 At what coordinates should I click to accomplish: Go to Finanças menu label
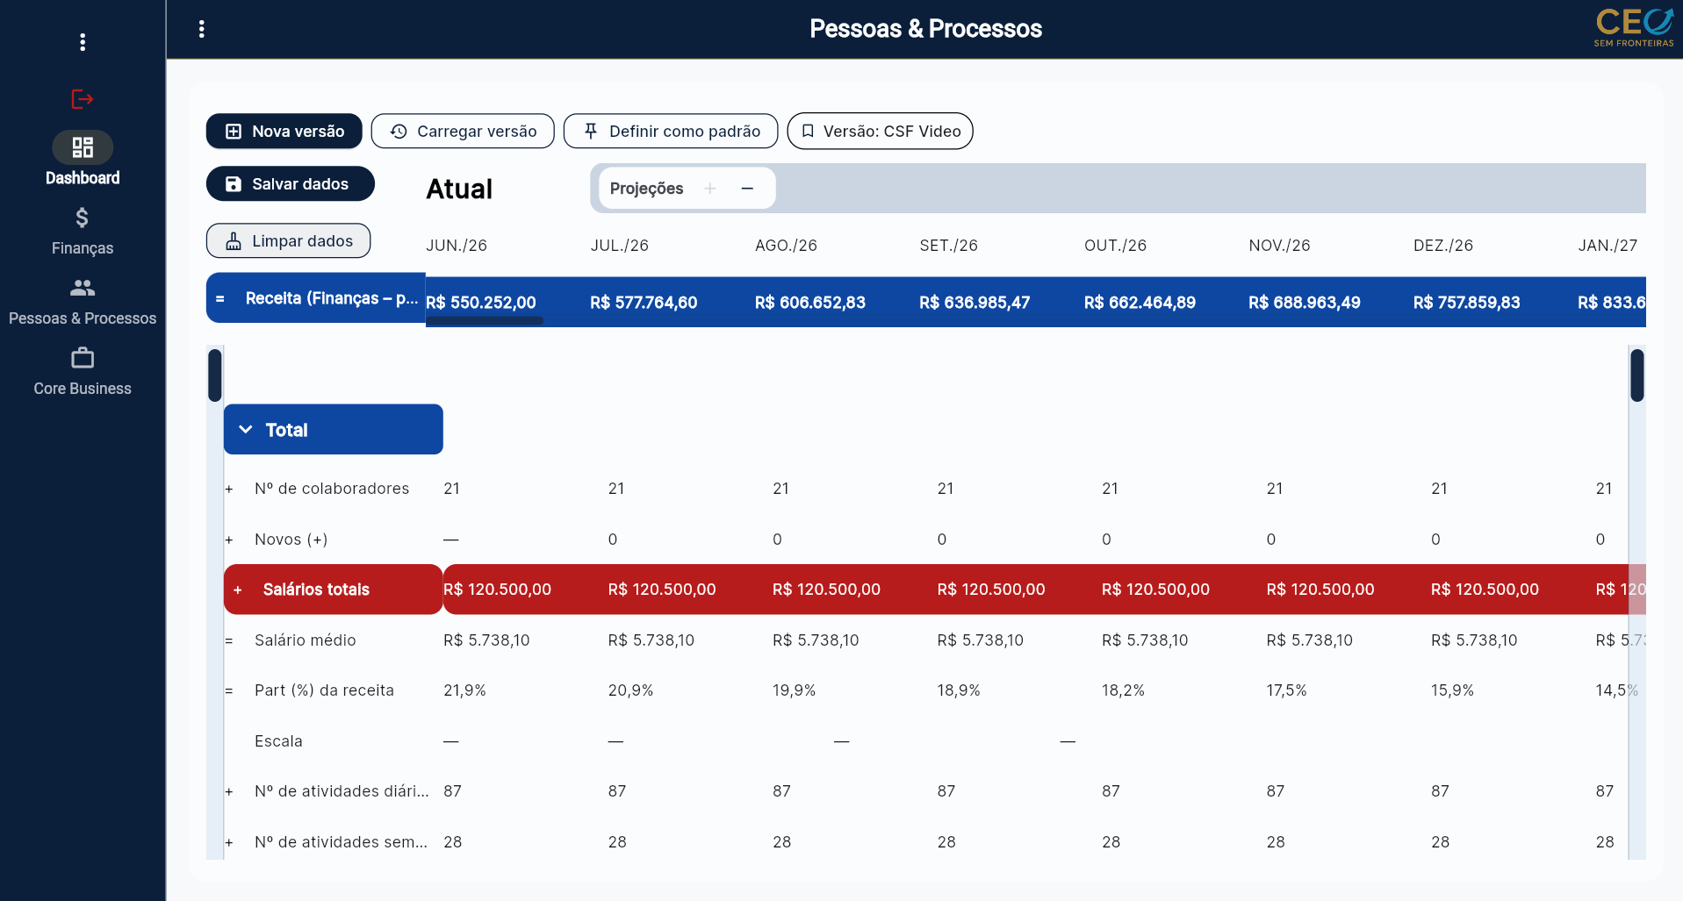(83, 248)
